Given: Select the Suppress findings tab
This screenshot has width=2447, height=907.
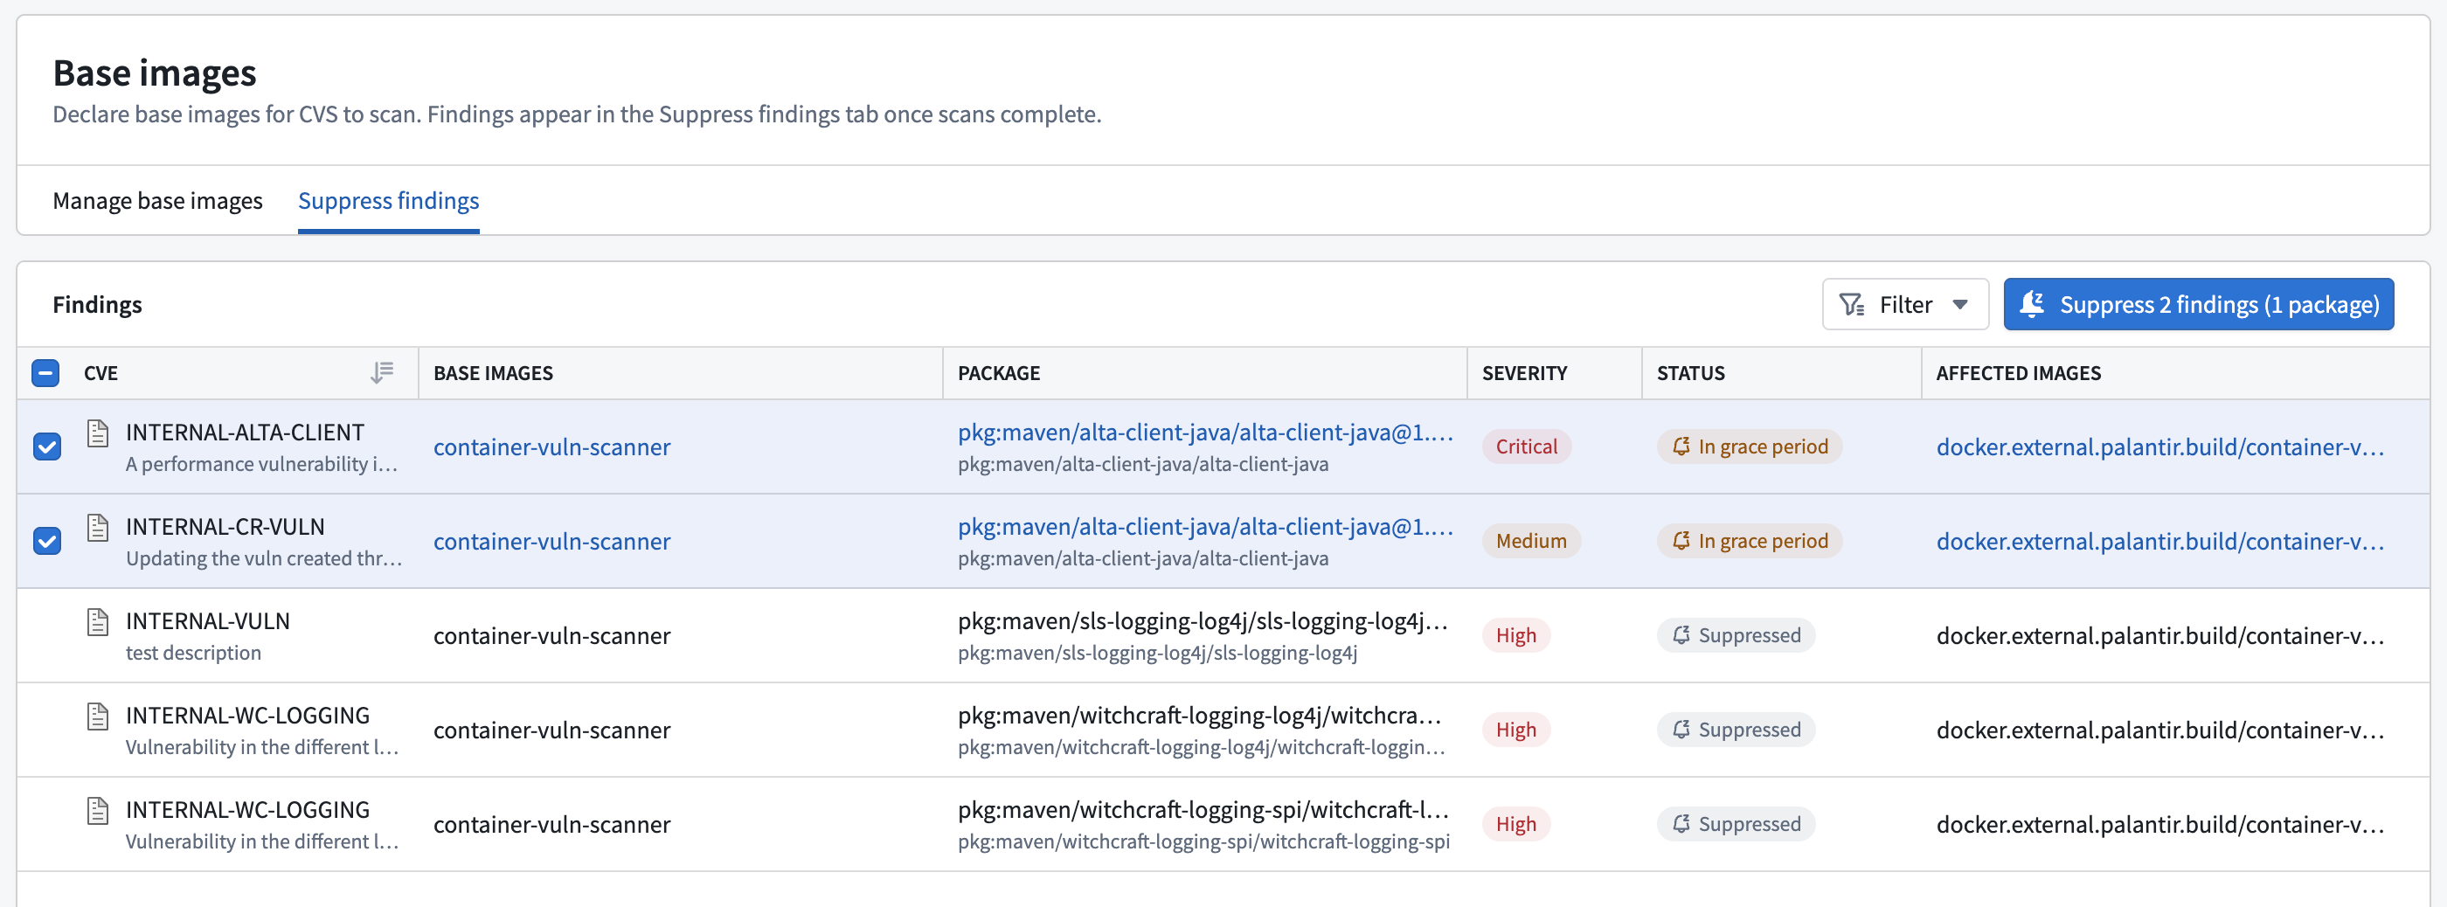Looking at the screenshot, I should click(389, 200).
